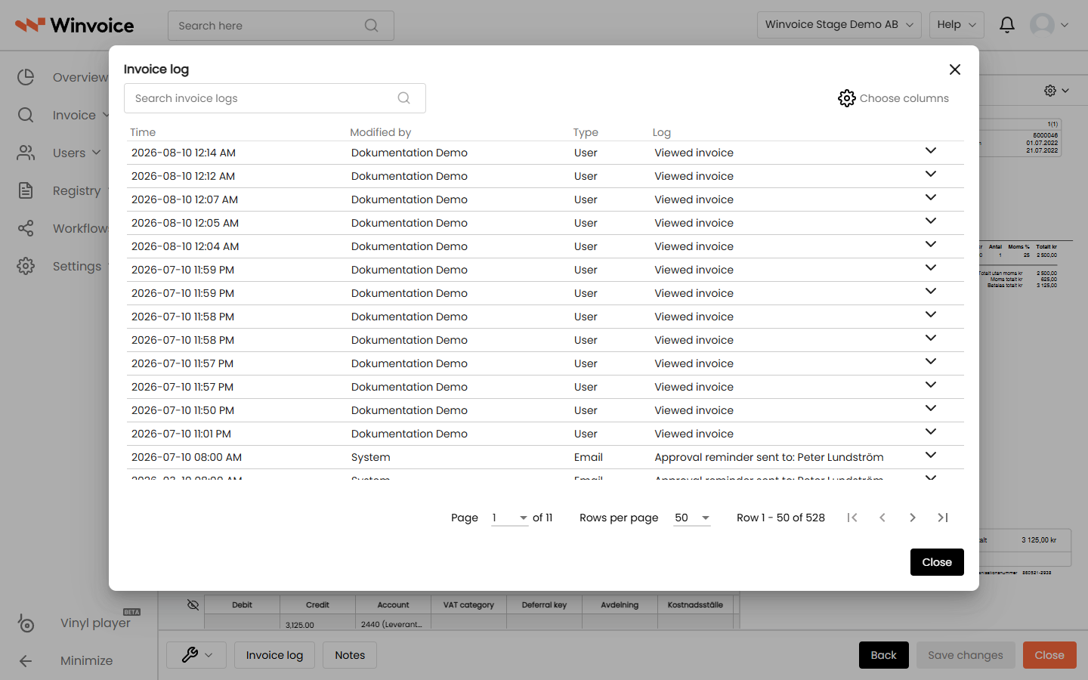Open the page number dropdown

tap(510, 518)
